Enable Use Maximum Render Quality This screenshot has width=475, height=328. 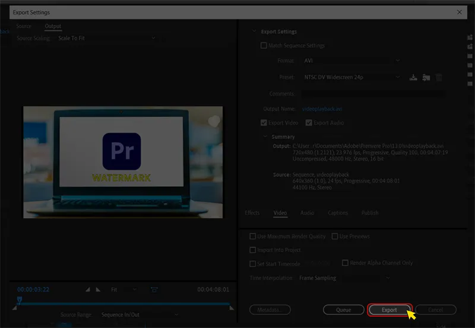pos(253,236)
